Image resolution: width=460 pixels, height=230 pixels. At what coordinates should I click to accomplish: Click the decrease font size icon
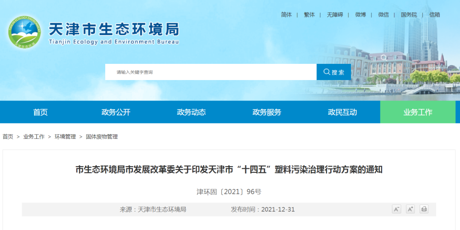(396, 209)
